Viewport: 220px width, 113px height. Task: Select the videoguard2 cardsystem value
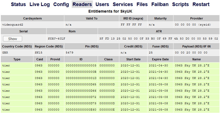pos(13,25)
